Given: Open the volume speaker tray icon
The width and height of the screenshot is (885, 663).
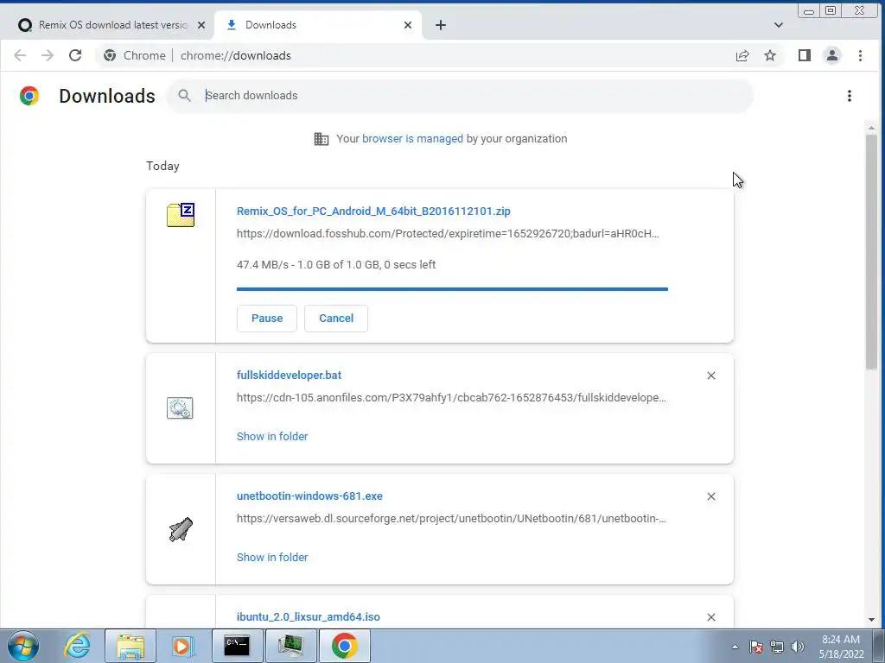Looking at the screenshot, I should tap(797, 647).
